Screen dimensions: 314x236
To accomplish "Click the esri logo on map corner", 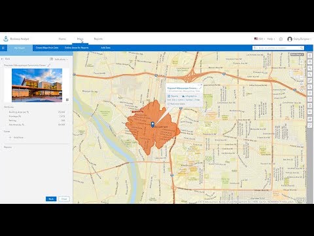I will pyautogui.click(x=300, y=201).
